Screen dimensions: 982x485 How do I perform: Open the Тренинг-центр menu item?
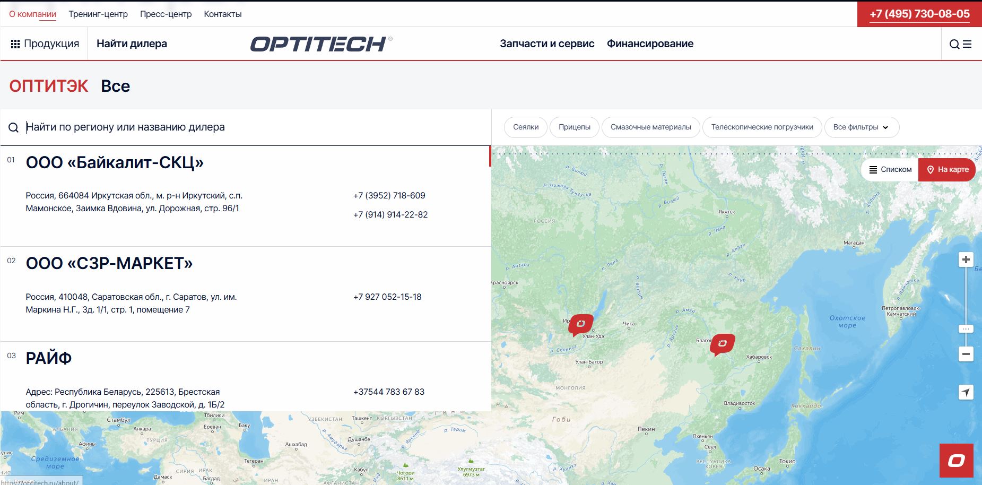[x=98, y=14]
